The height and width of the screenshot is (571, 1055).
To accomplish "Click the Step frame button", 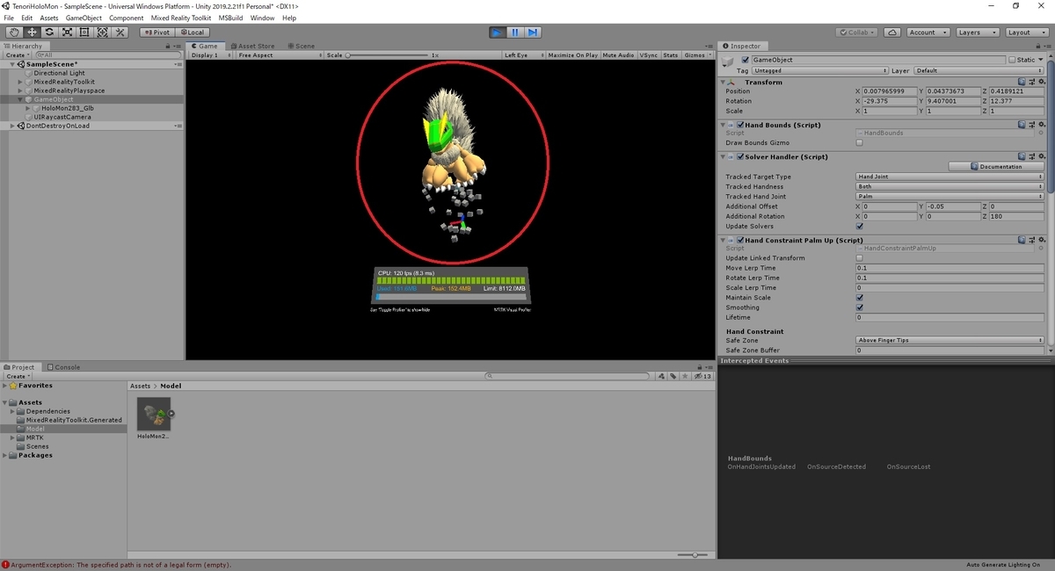I will click(x=533, y=33).
